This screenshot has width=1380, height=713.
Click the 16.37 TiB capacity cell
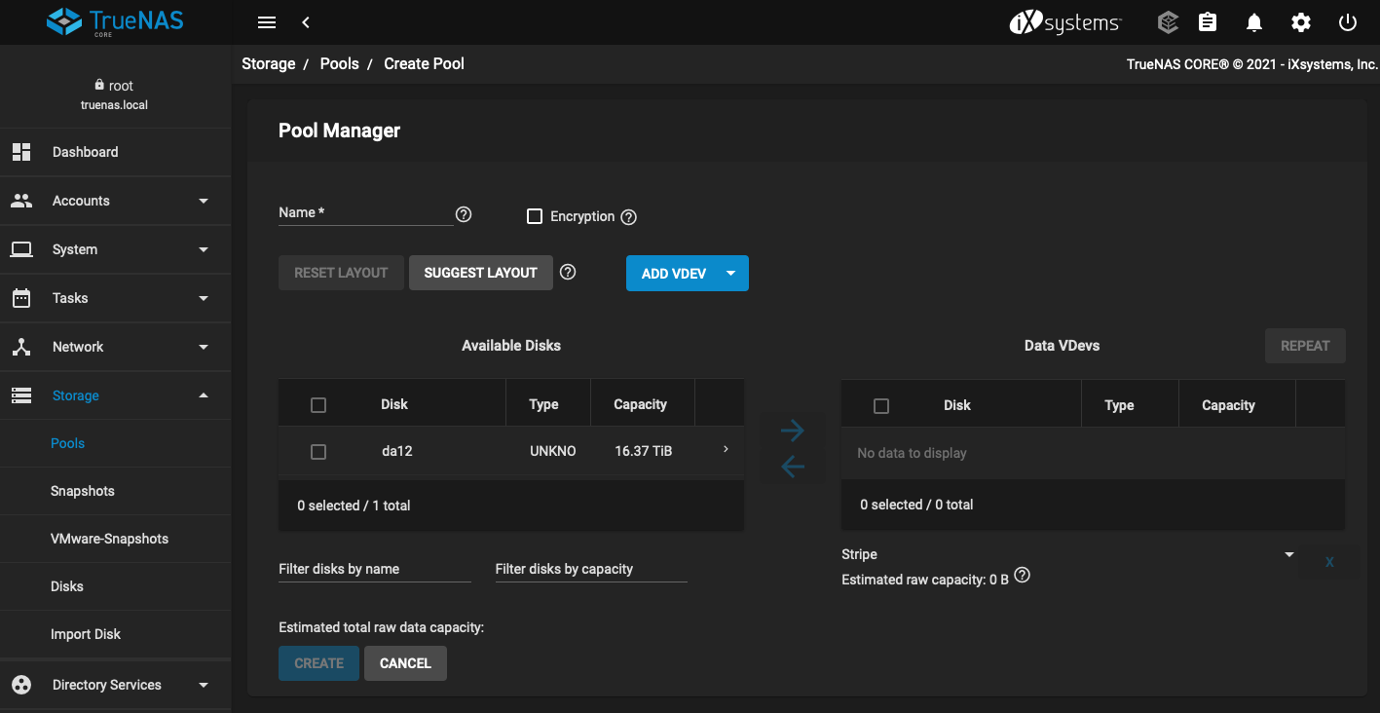coord(644,451)
